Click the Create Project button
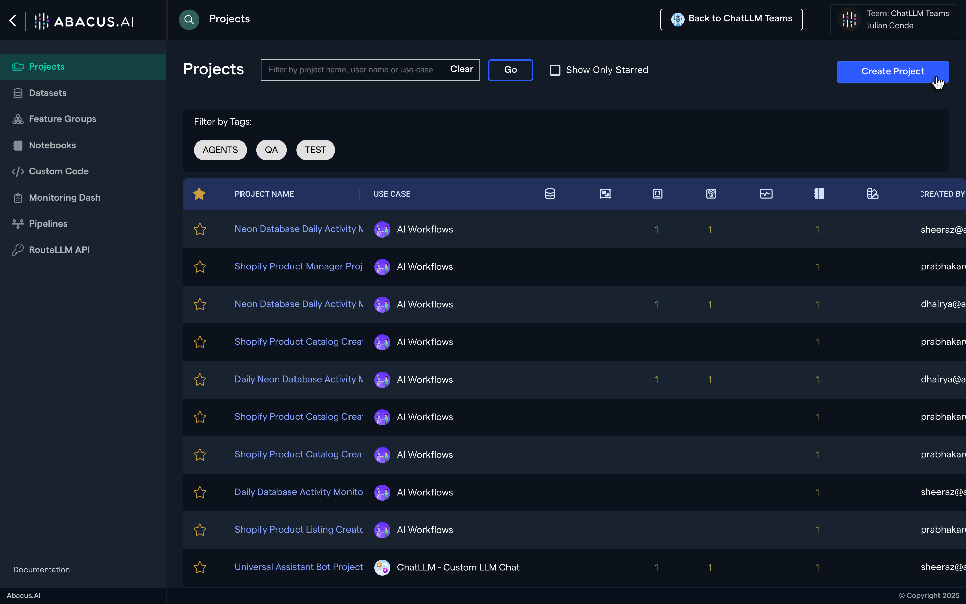Screen dimensions: 966x604 892,71
